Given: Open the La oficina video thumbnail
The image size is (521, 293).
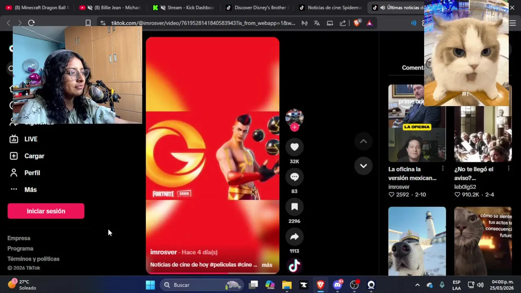Looking at the screenshot, I should point(417,123).
